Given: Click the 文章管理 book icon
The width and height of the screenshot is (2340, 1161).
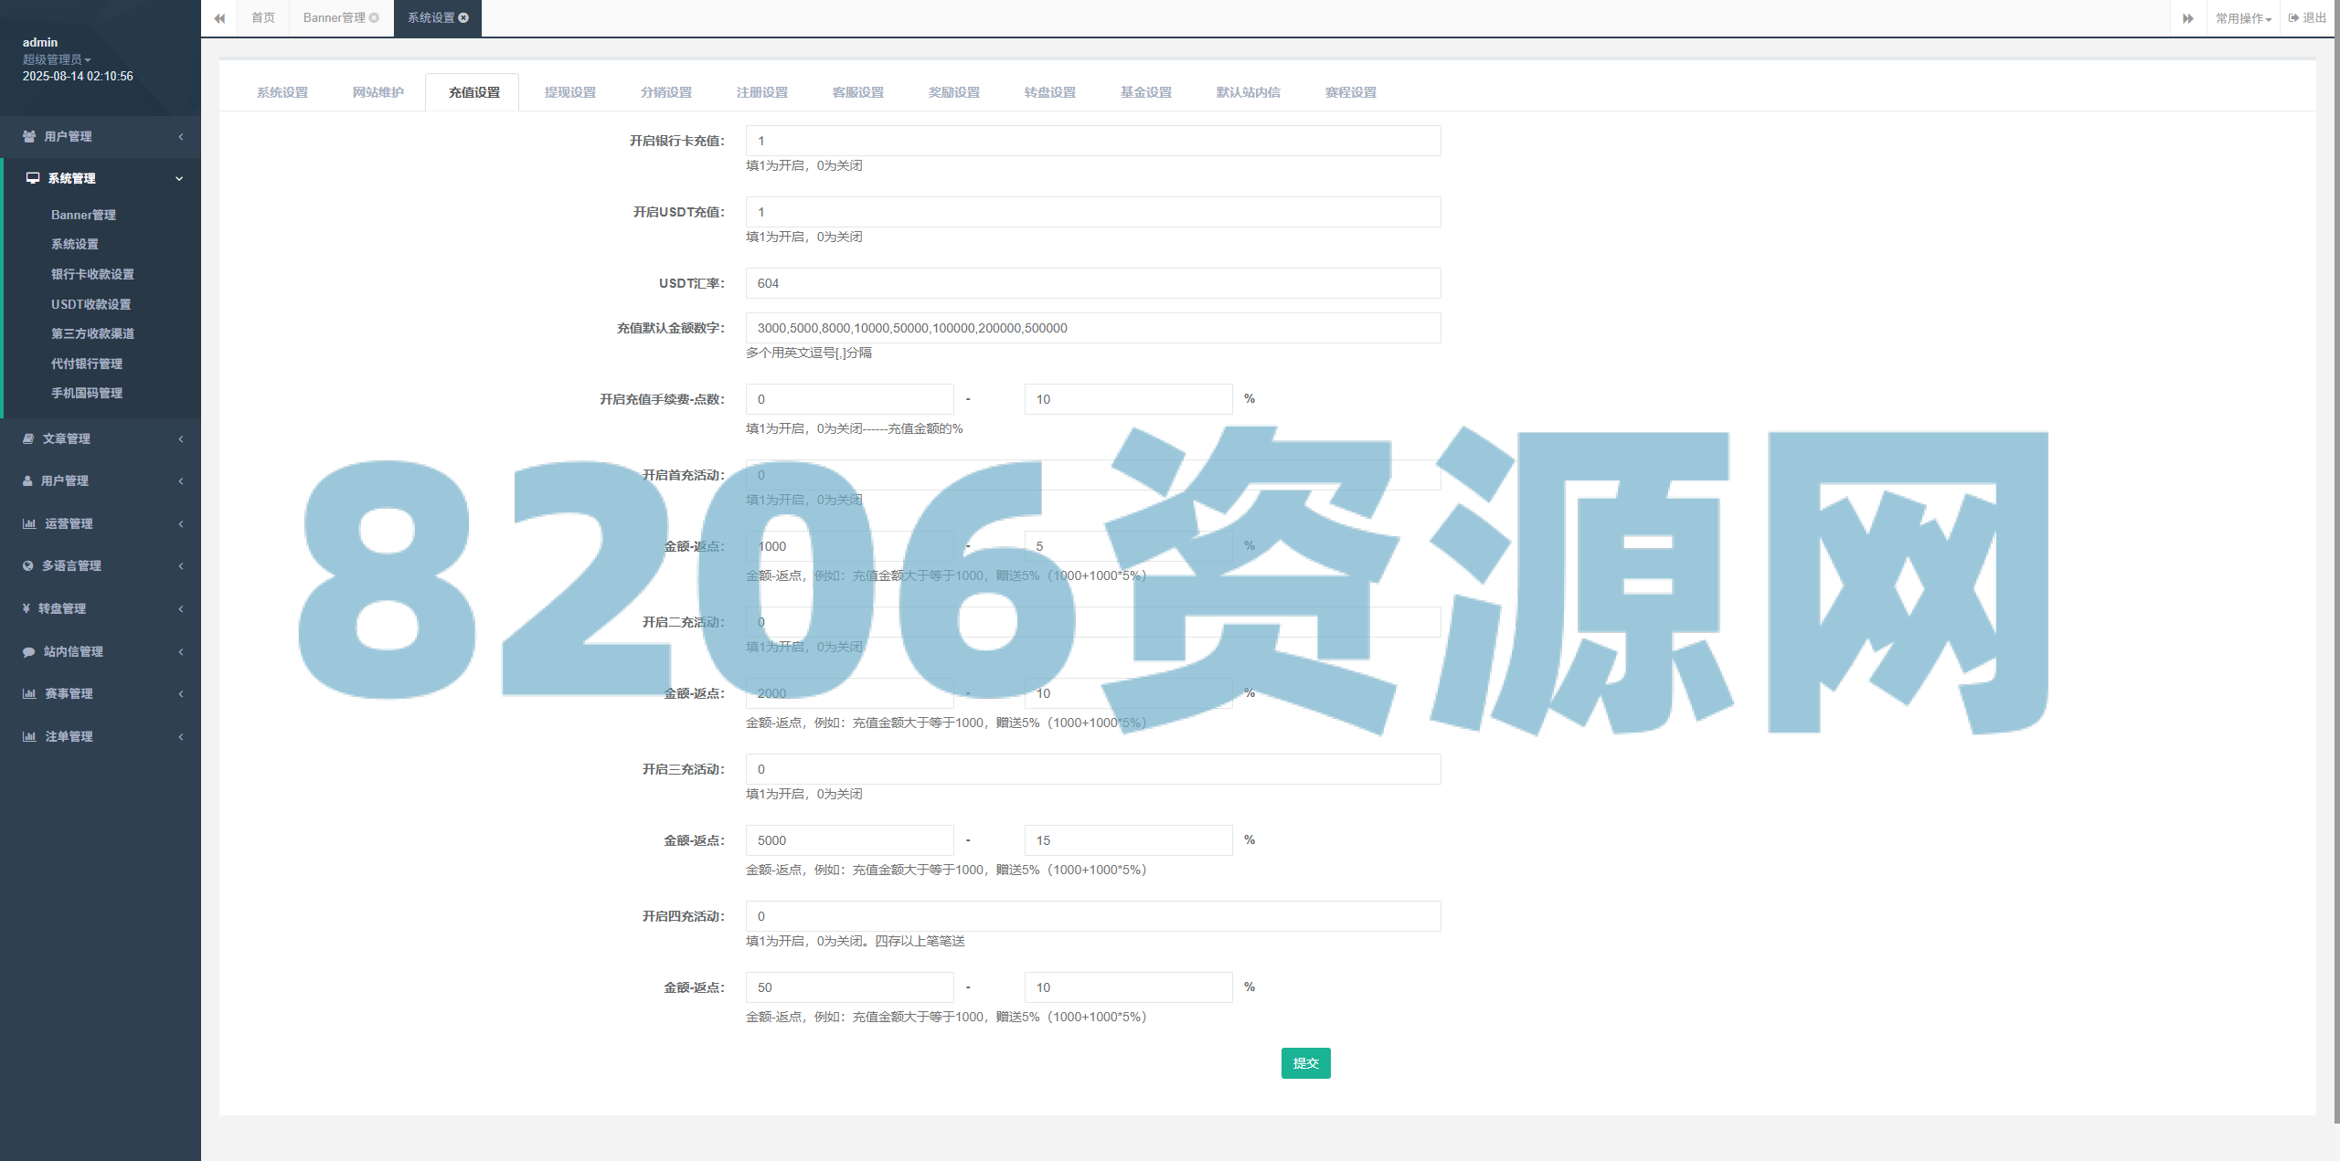Looking at the screenshot, I should pyautogui.click(x=28, y=438).
